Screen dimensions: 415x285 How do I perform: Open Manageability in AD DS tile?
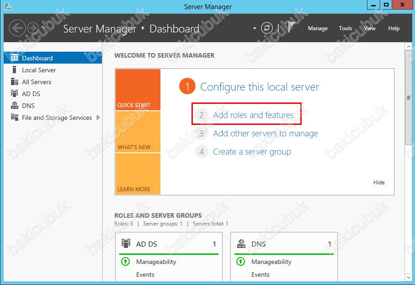pos(156,262)
